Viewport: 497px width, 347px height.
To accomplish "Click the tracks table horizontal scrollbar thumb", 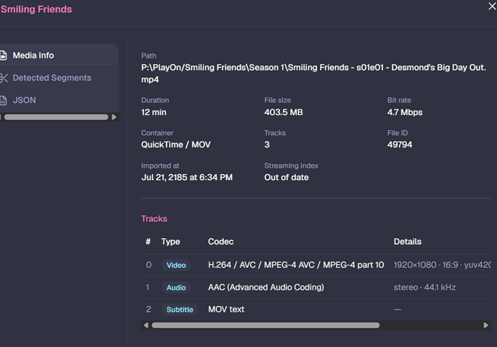I will click(x=266, y=325).
